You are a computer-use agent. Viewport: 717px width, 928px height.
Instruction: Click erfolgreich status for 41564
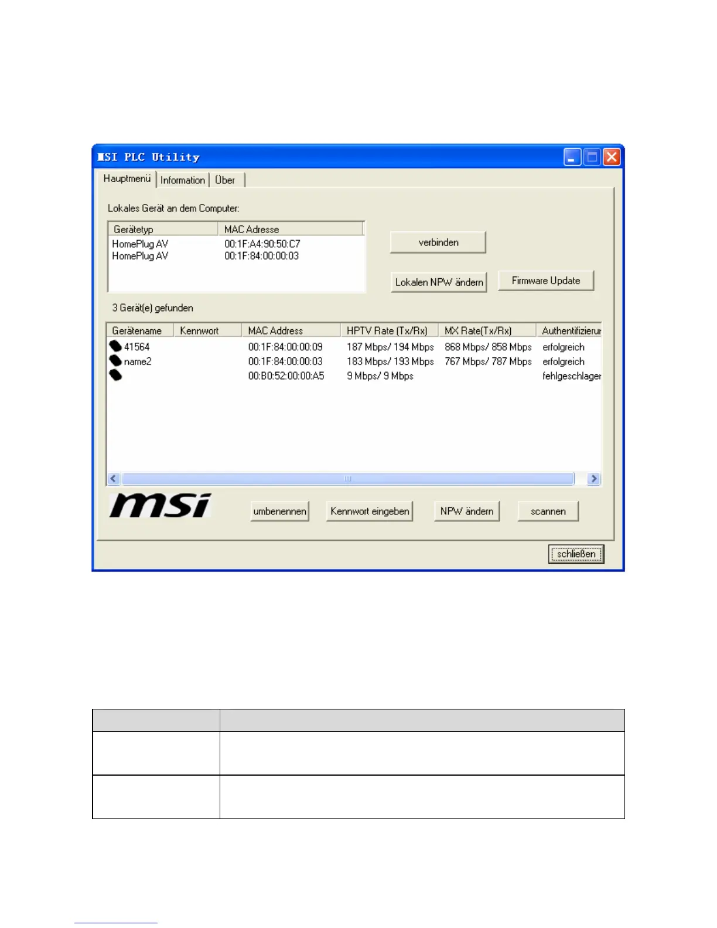click(x=564, y=347)
